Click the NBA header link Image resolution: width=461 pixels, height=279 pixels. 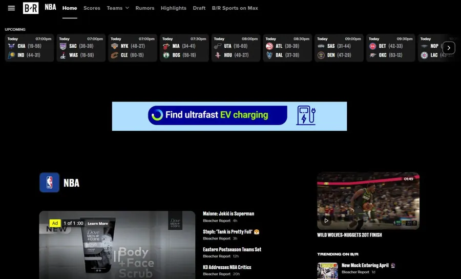click(50, 7)
